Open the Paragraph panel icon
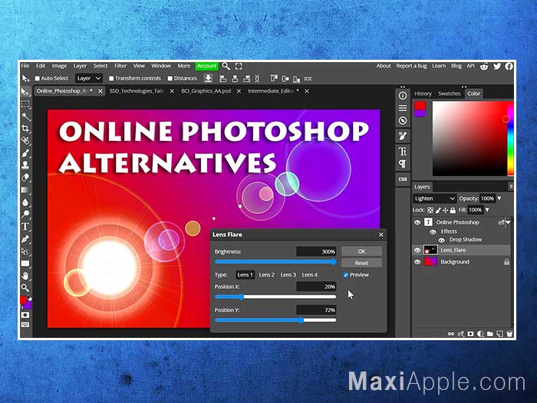Viewport: 537px width, 403px height. [403, 164]
